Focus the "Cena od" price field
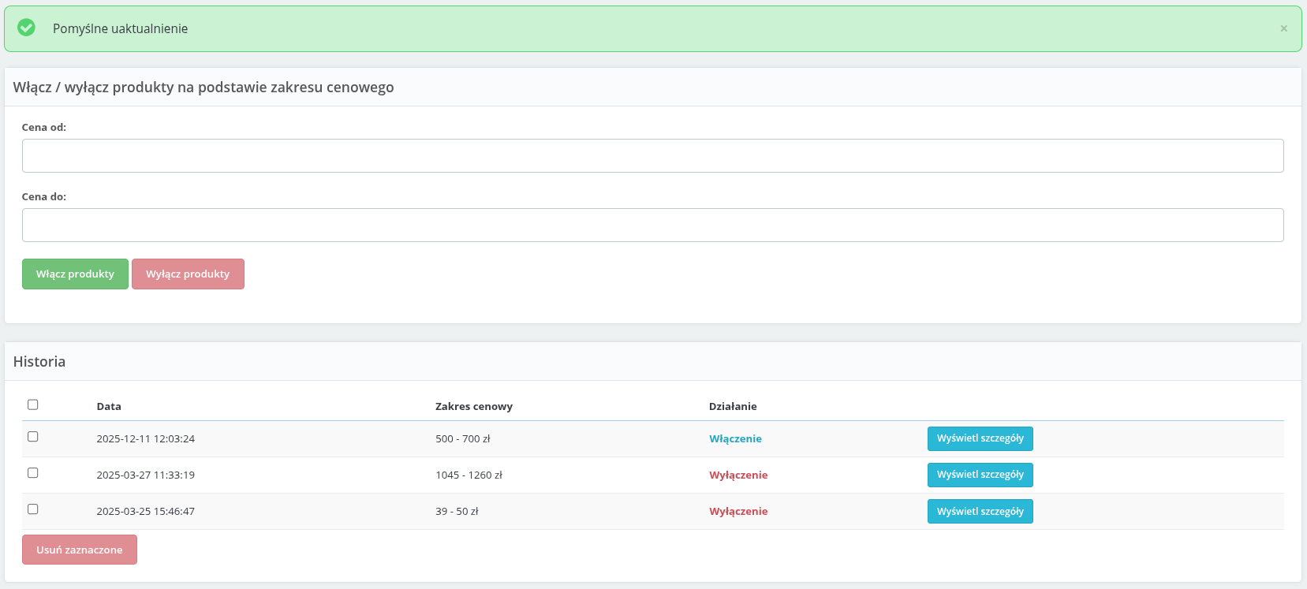This screenshot has height=589, width=1307. [652, 155]
